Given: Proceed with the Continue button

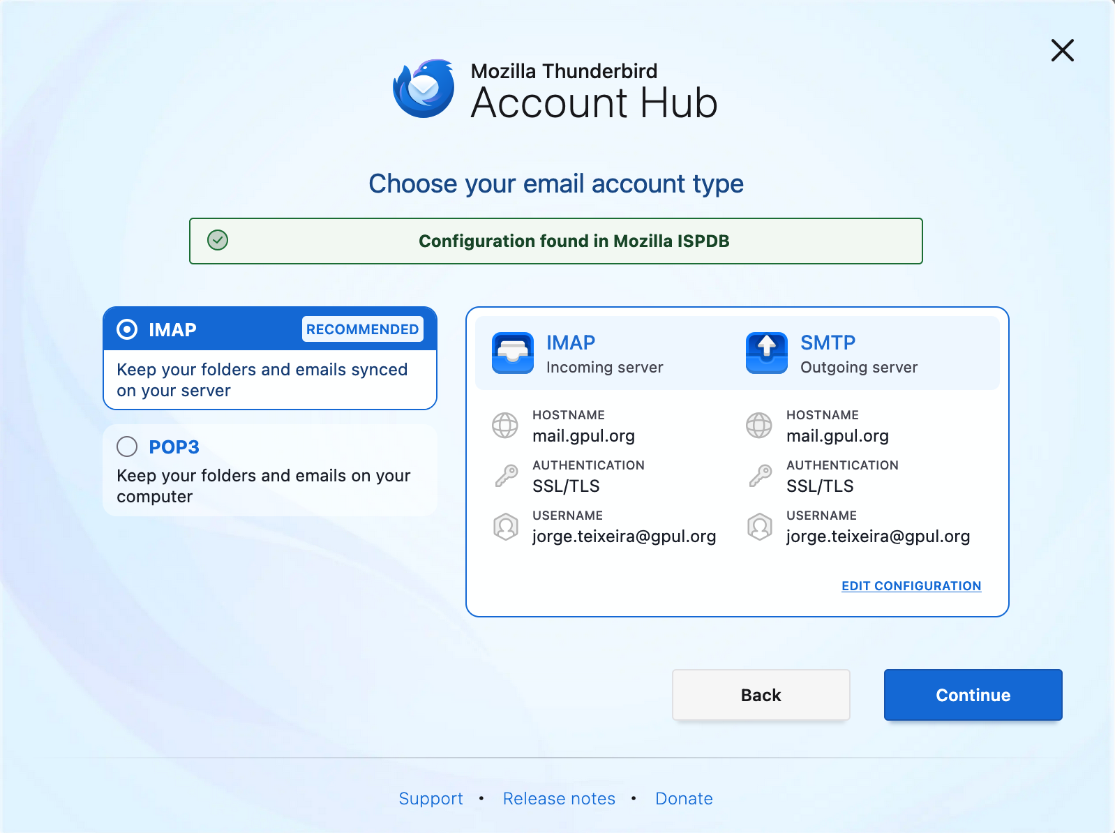Looking at the screenshot, I should tap(973, 695).
